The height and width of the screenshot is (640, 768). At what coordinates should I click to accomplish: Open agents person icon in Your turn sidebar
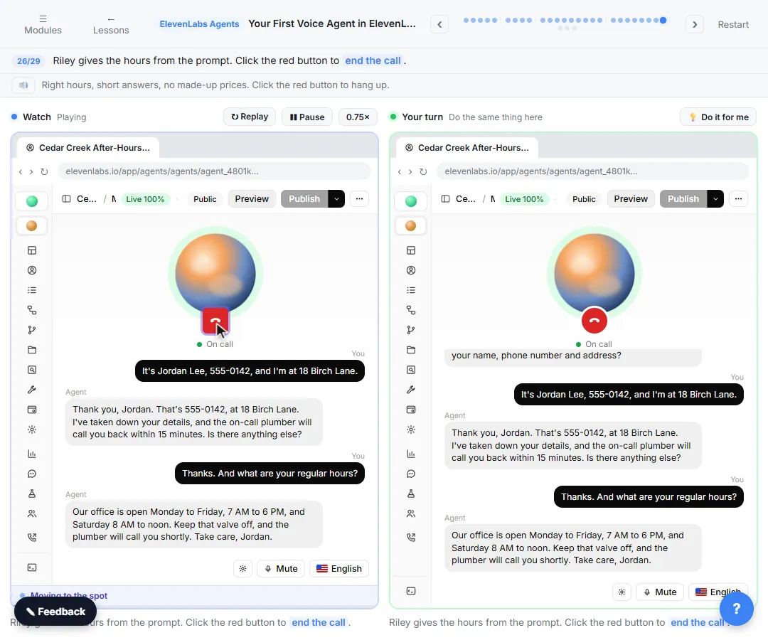pyautogui.click(x=411, y=270)
